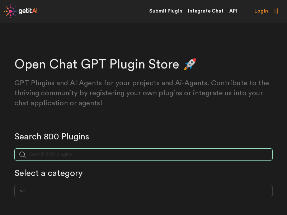
Task: Click the magnifying glass search icon
Action: [22, 154]
